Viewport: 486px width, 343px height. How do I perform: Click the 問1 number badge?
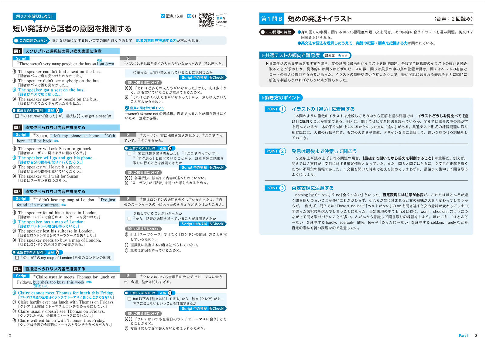[x=17, y=51]
